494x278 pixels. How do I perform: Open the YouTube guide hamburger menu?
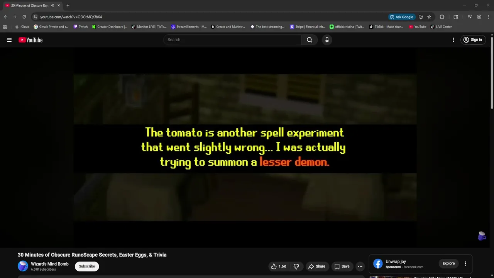[x=9, y=40]
